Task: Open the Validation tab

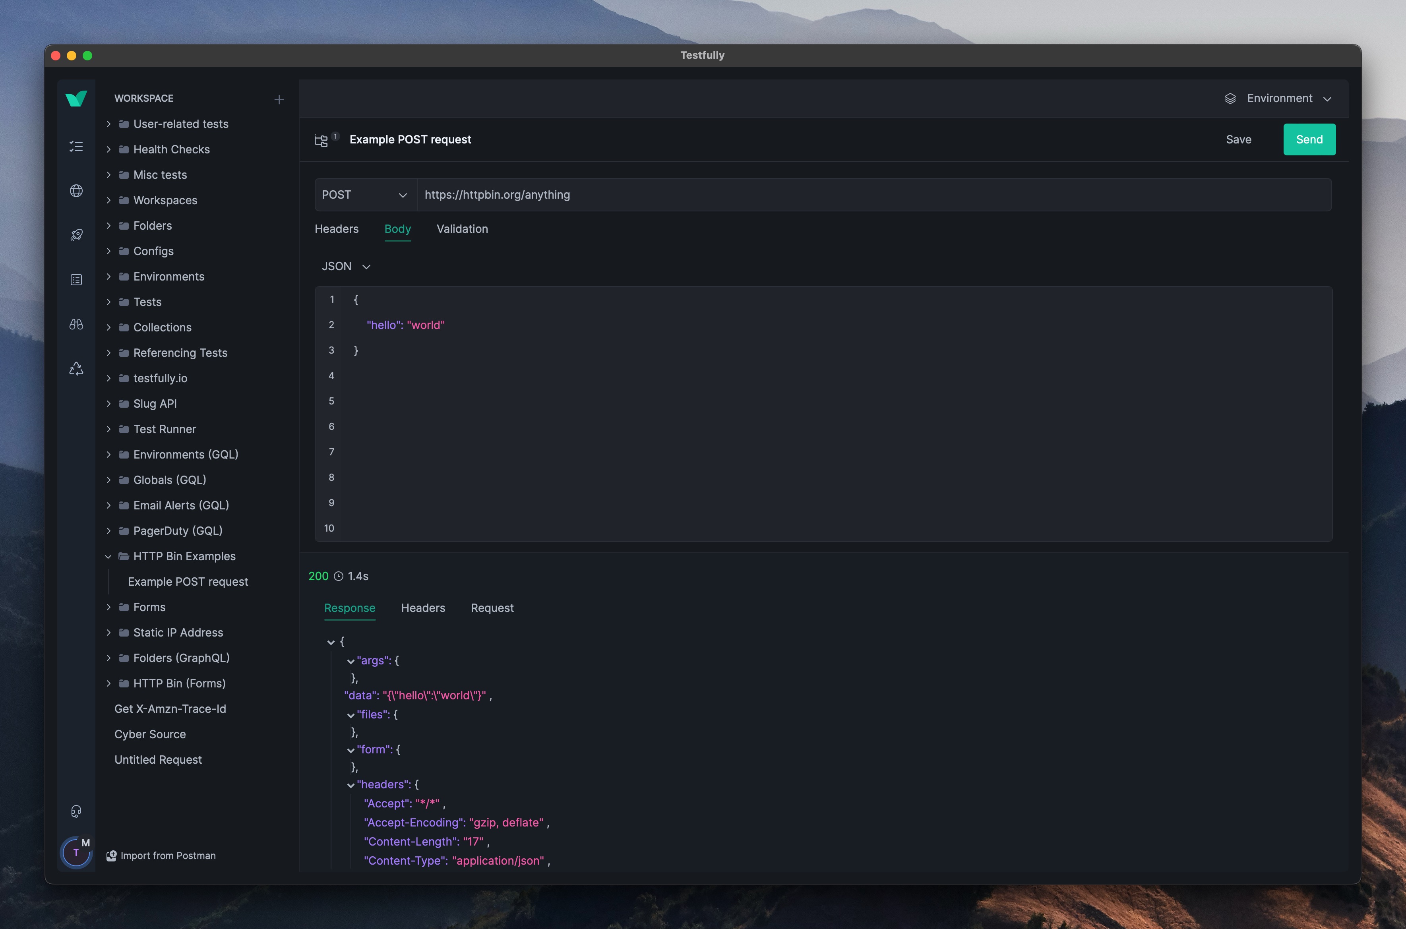Action: (x=462, y=229)
